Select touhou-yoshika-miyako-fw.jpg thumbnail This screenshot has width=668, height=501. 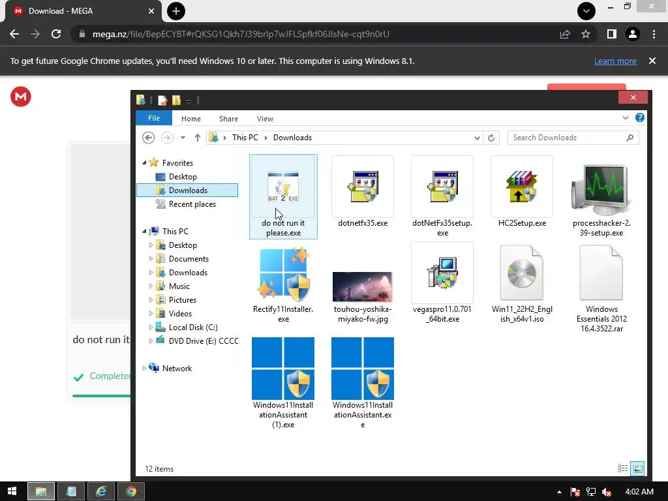[363, 287]
